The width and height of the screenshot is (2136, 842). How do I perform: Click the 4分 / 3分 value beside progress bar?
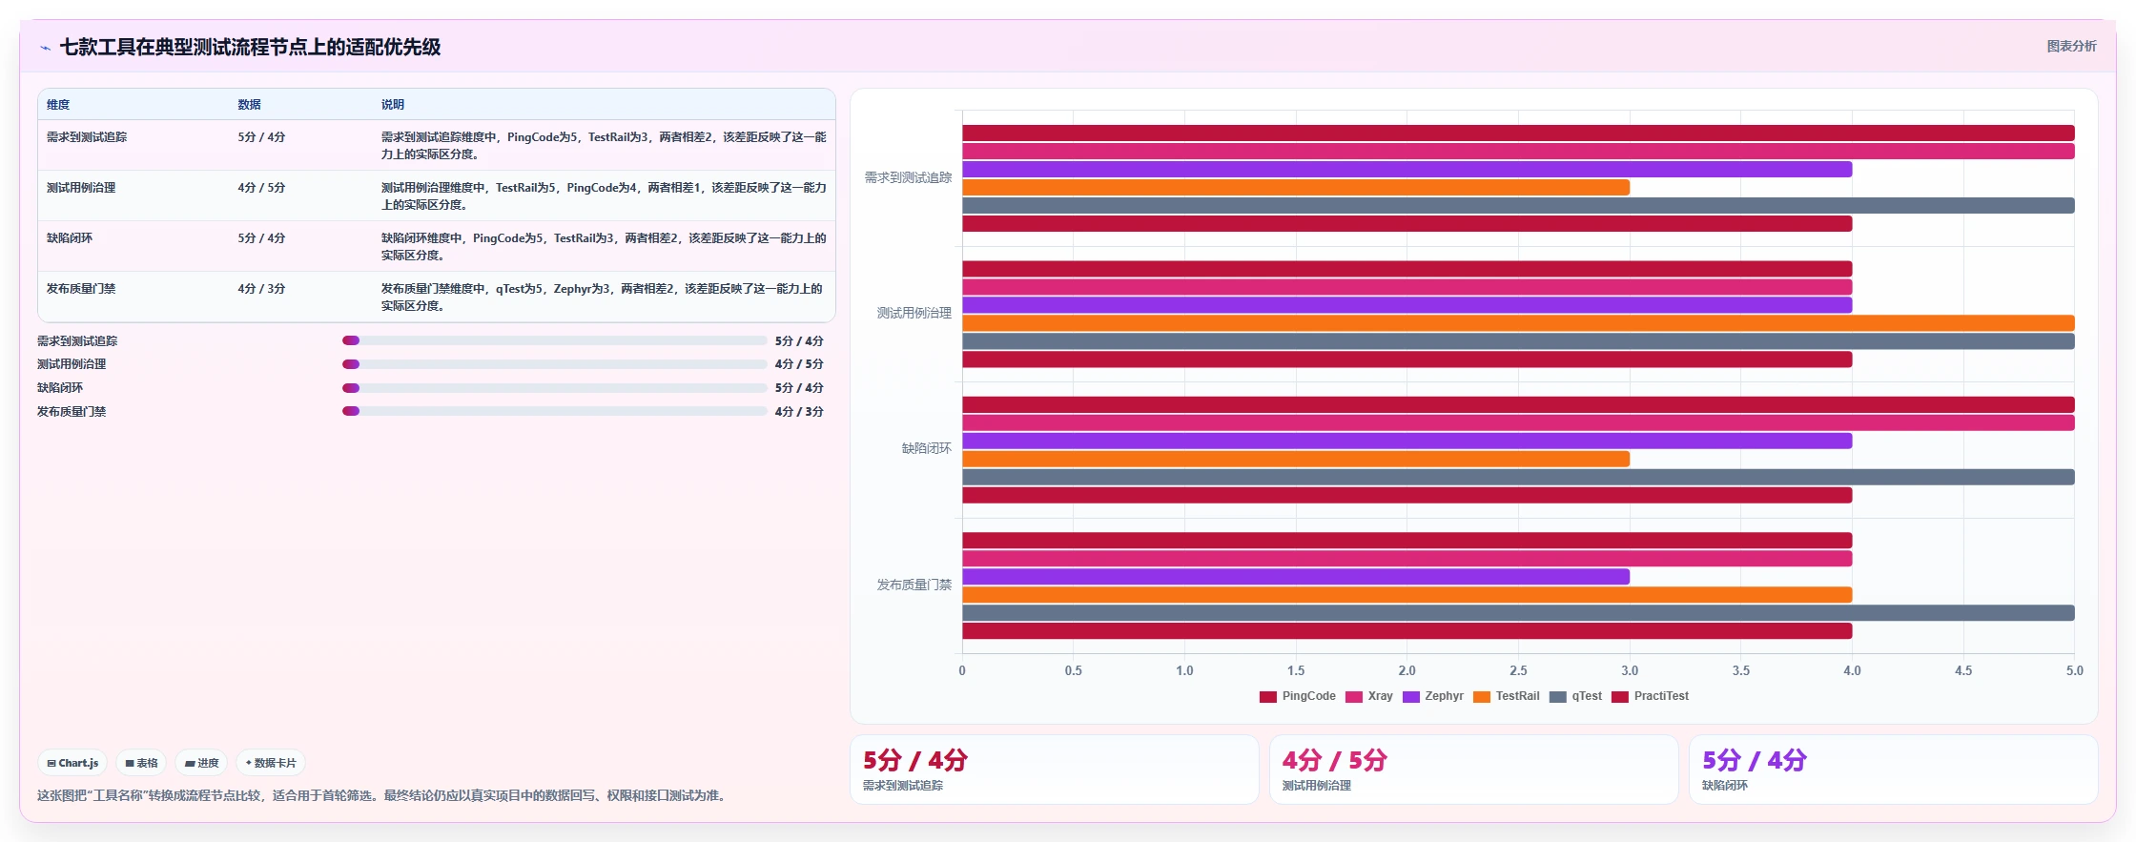(x=799, y=412)
